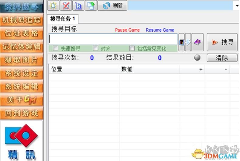Image resolution: width=240 pixels, height=161 pixels.
Task: Open the purple help book icon
Action: pos(197,42)
